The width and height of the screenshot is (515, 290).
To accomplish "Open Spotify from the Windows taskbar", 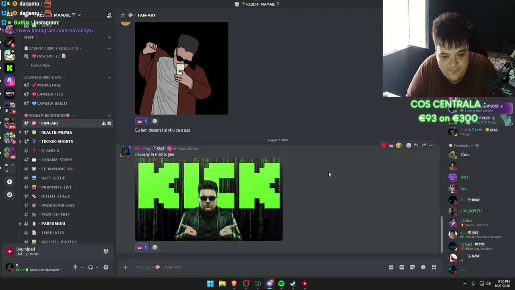I will pyautogui.click(x=281, y=284).
